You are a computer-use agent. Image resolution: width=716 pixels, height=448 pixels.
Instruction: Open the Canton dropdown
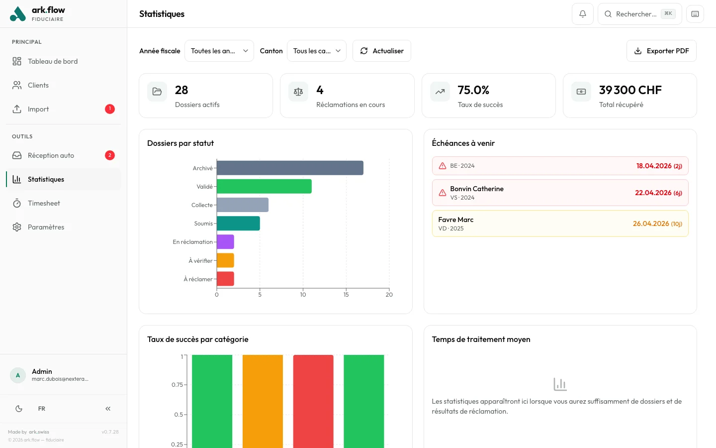pos(317,51)
